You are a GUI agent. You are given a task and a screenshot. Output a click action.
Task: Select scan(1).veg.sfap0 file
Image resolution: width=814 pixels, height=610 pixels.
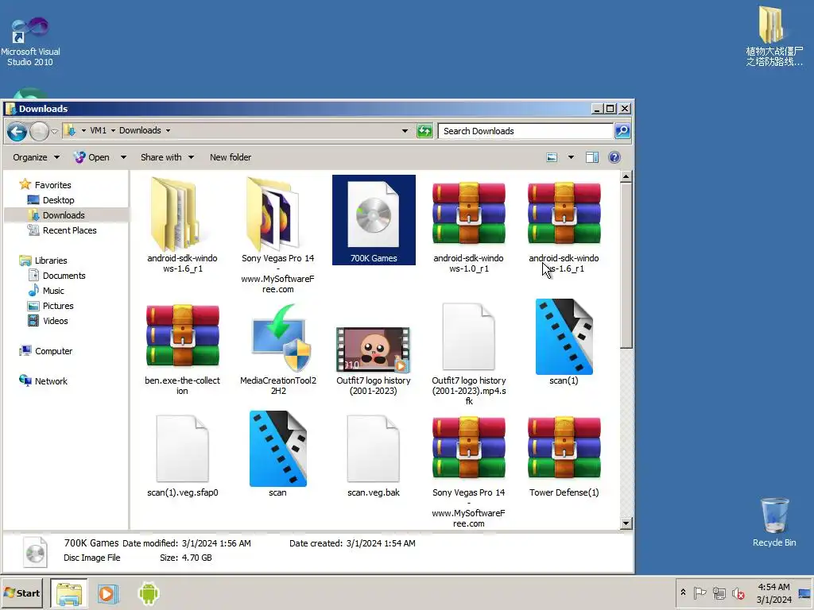tap(182, 454)
